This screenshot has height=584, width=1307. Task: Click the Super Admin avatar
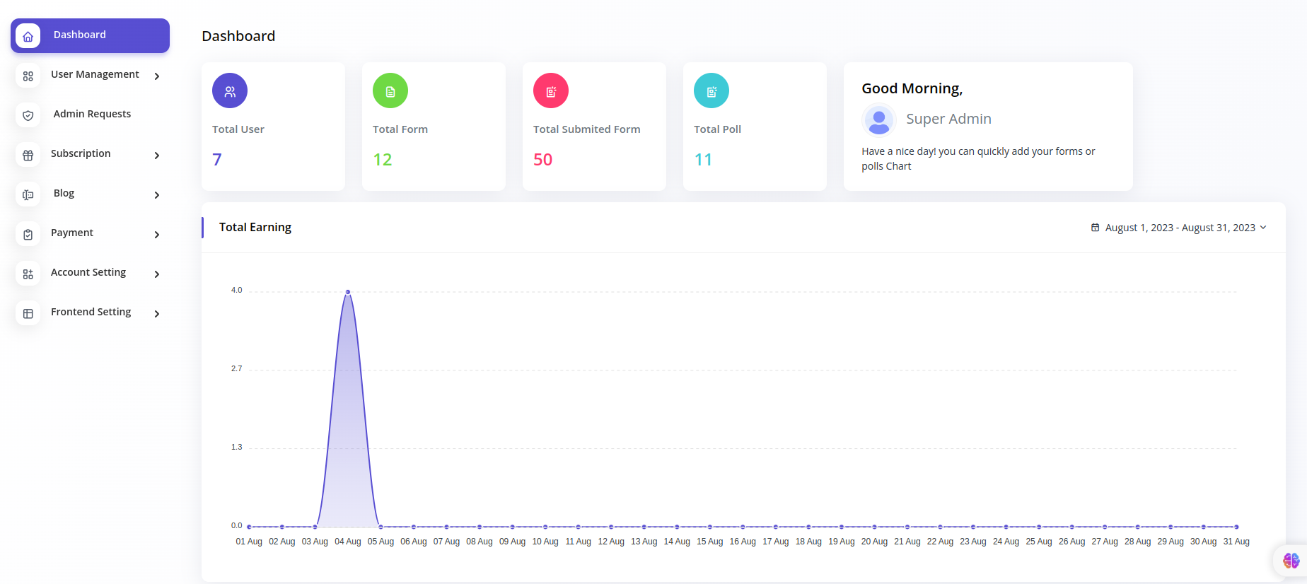pos(879,119)
